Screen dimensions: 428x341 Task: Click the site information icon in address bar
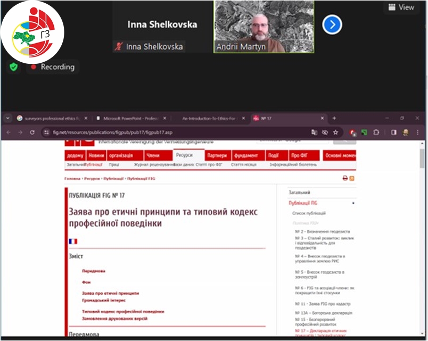tap(46, 132)
